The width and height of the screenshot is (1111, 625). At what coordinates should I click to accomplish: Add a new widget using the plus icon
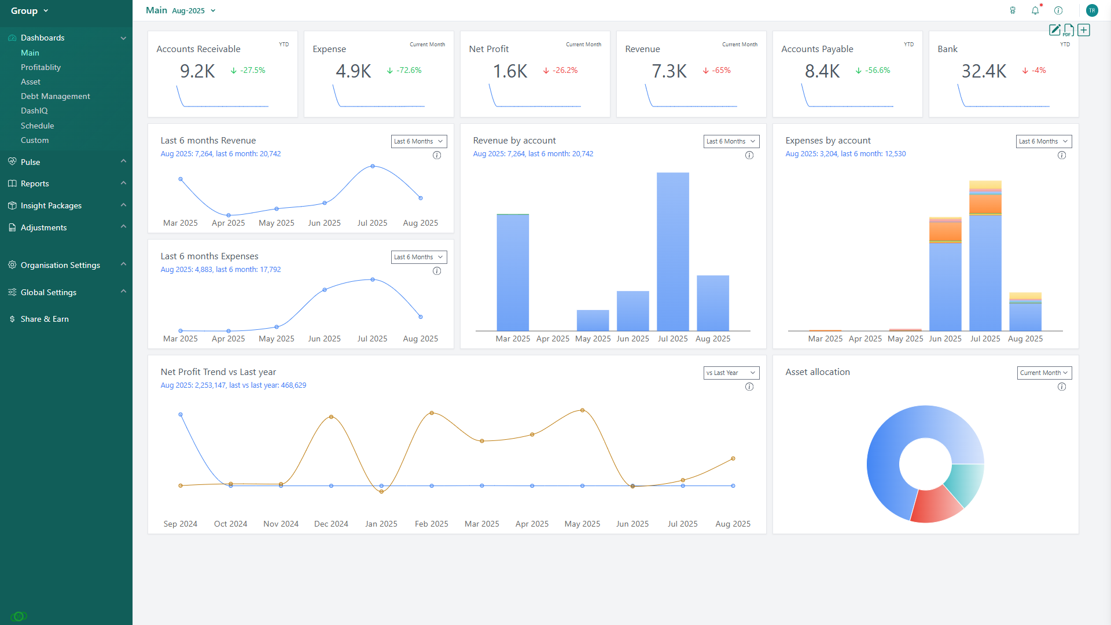tap(1083, 30)
